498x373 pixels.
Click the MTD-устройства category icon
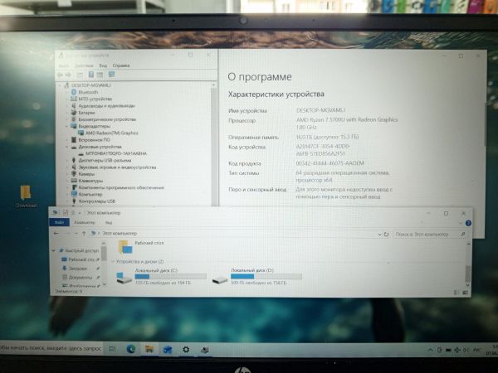(74, 99)
